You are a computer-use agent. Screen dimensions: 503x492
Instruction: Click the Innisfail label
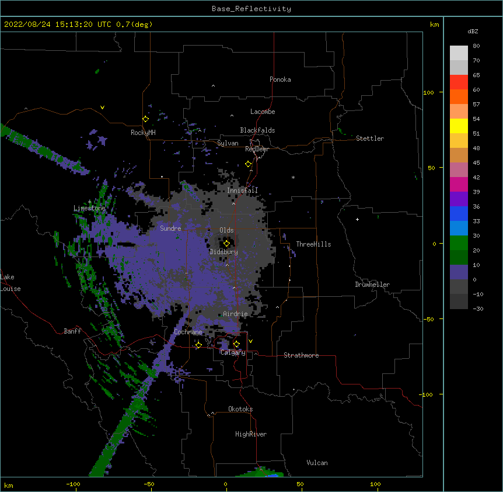point(242,190)
